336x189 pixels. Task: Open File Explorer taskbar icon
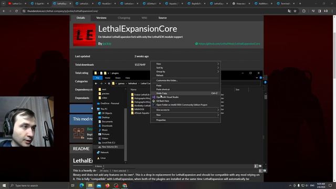click(90, 185)
